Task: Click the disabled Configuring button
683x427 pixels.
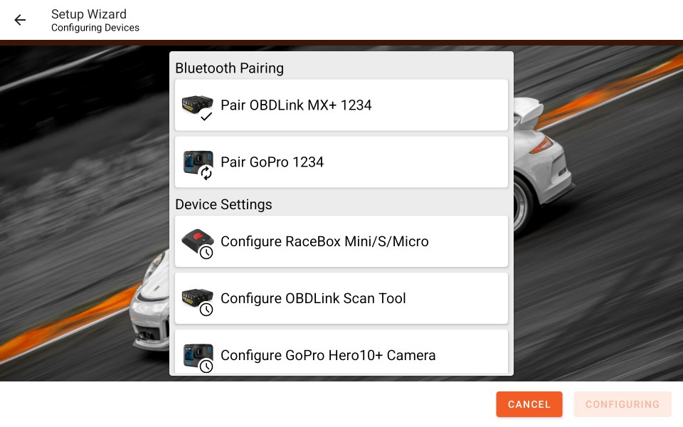Action: 623,404
